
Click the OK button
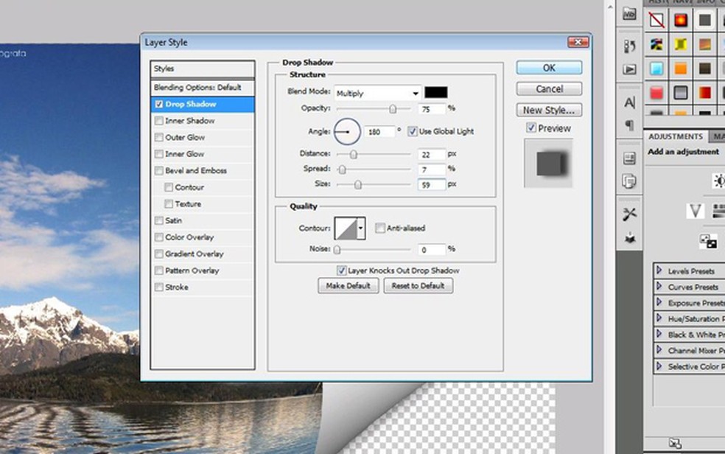(x=549, y=68)
